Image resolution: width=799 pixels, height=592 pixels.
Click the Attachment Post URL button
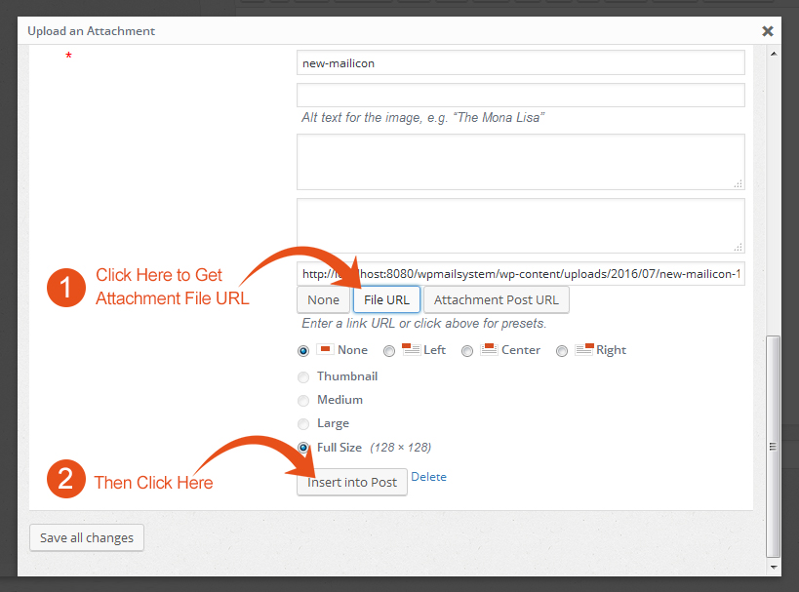tap(496, 299)
